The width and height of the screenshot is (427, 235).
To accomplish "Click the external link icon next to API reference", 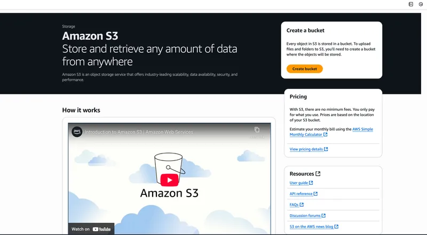I will point(315,194).
